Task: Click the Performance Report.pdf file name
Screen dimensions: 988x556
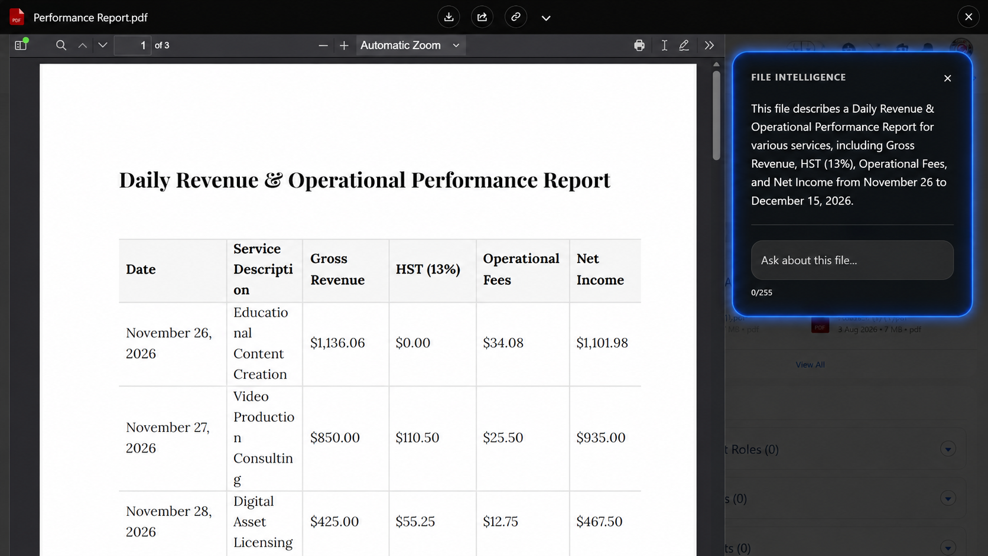Action: tap(90, 18)
